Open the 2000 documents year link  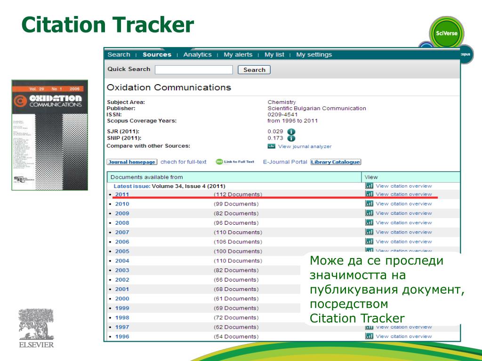[x=122, y=298]
